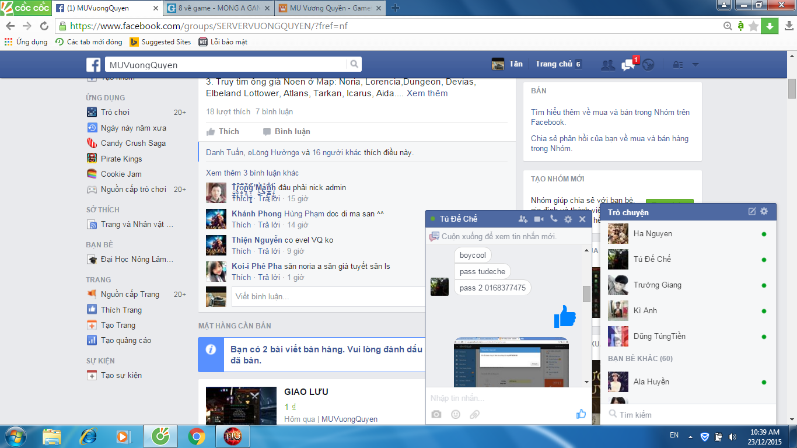This screenshot has width=797, height=448.
Task: Open the Windows Start menu
Action: pyautogui.click(x=16, y=436)
